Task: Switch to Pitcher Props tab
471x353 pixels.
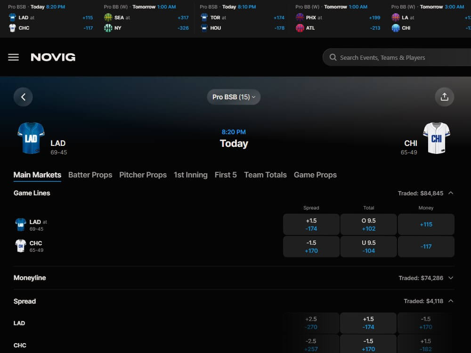Action: (x=143, y=175)
